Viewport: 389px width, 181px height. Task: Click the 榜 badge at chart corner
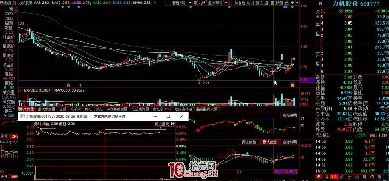pos(293,85)
